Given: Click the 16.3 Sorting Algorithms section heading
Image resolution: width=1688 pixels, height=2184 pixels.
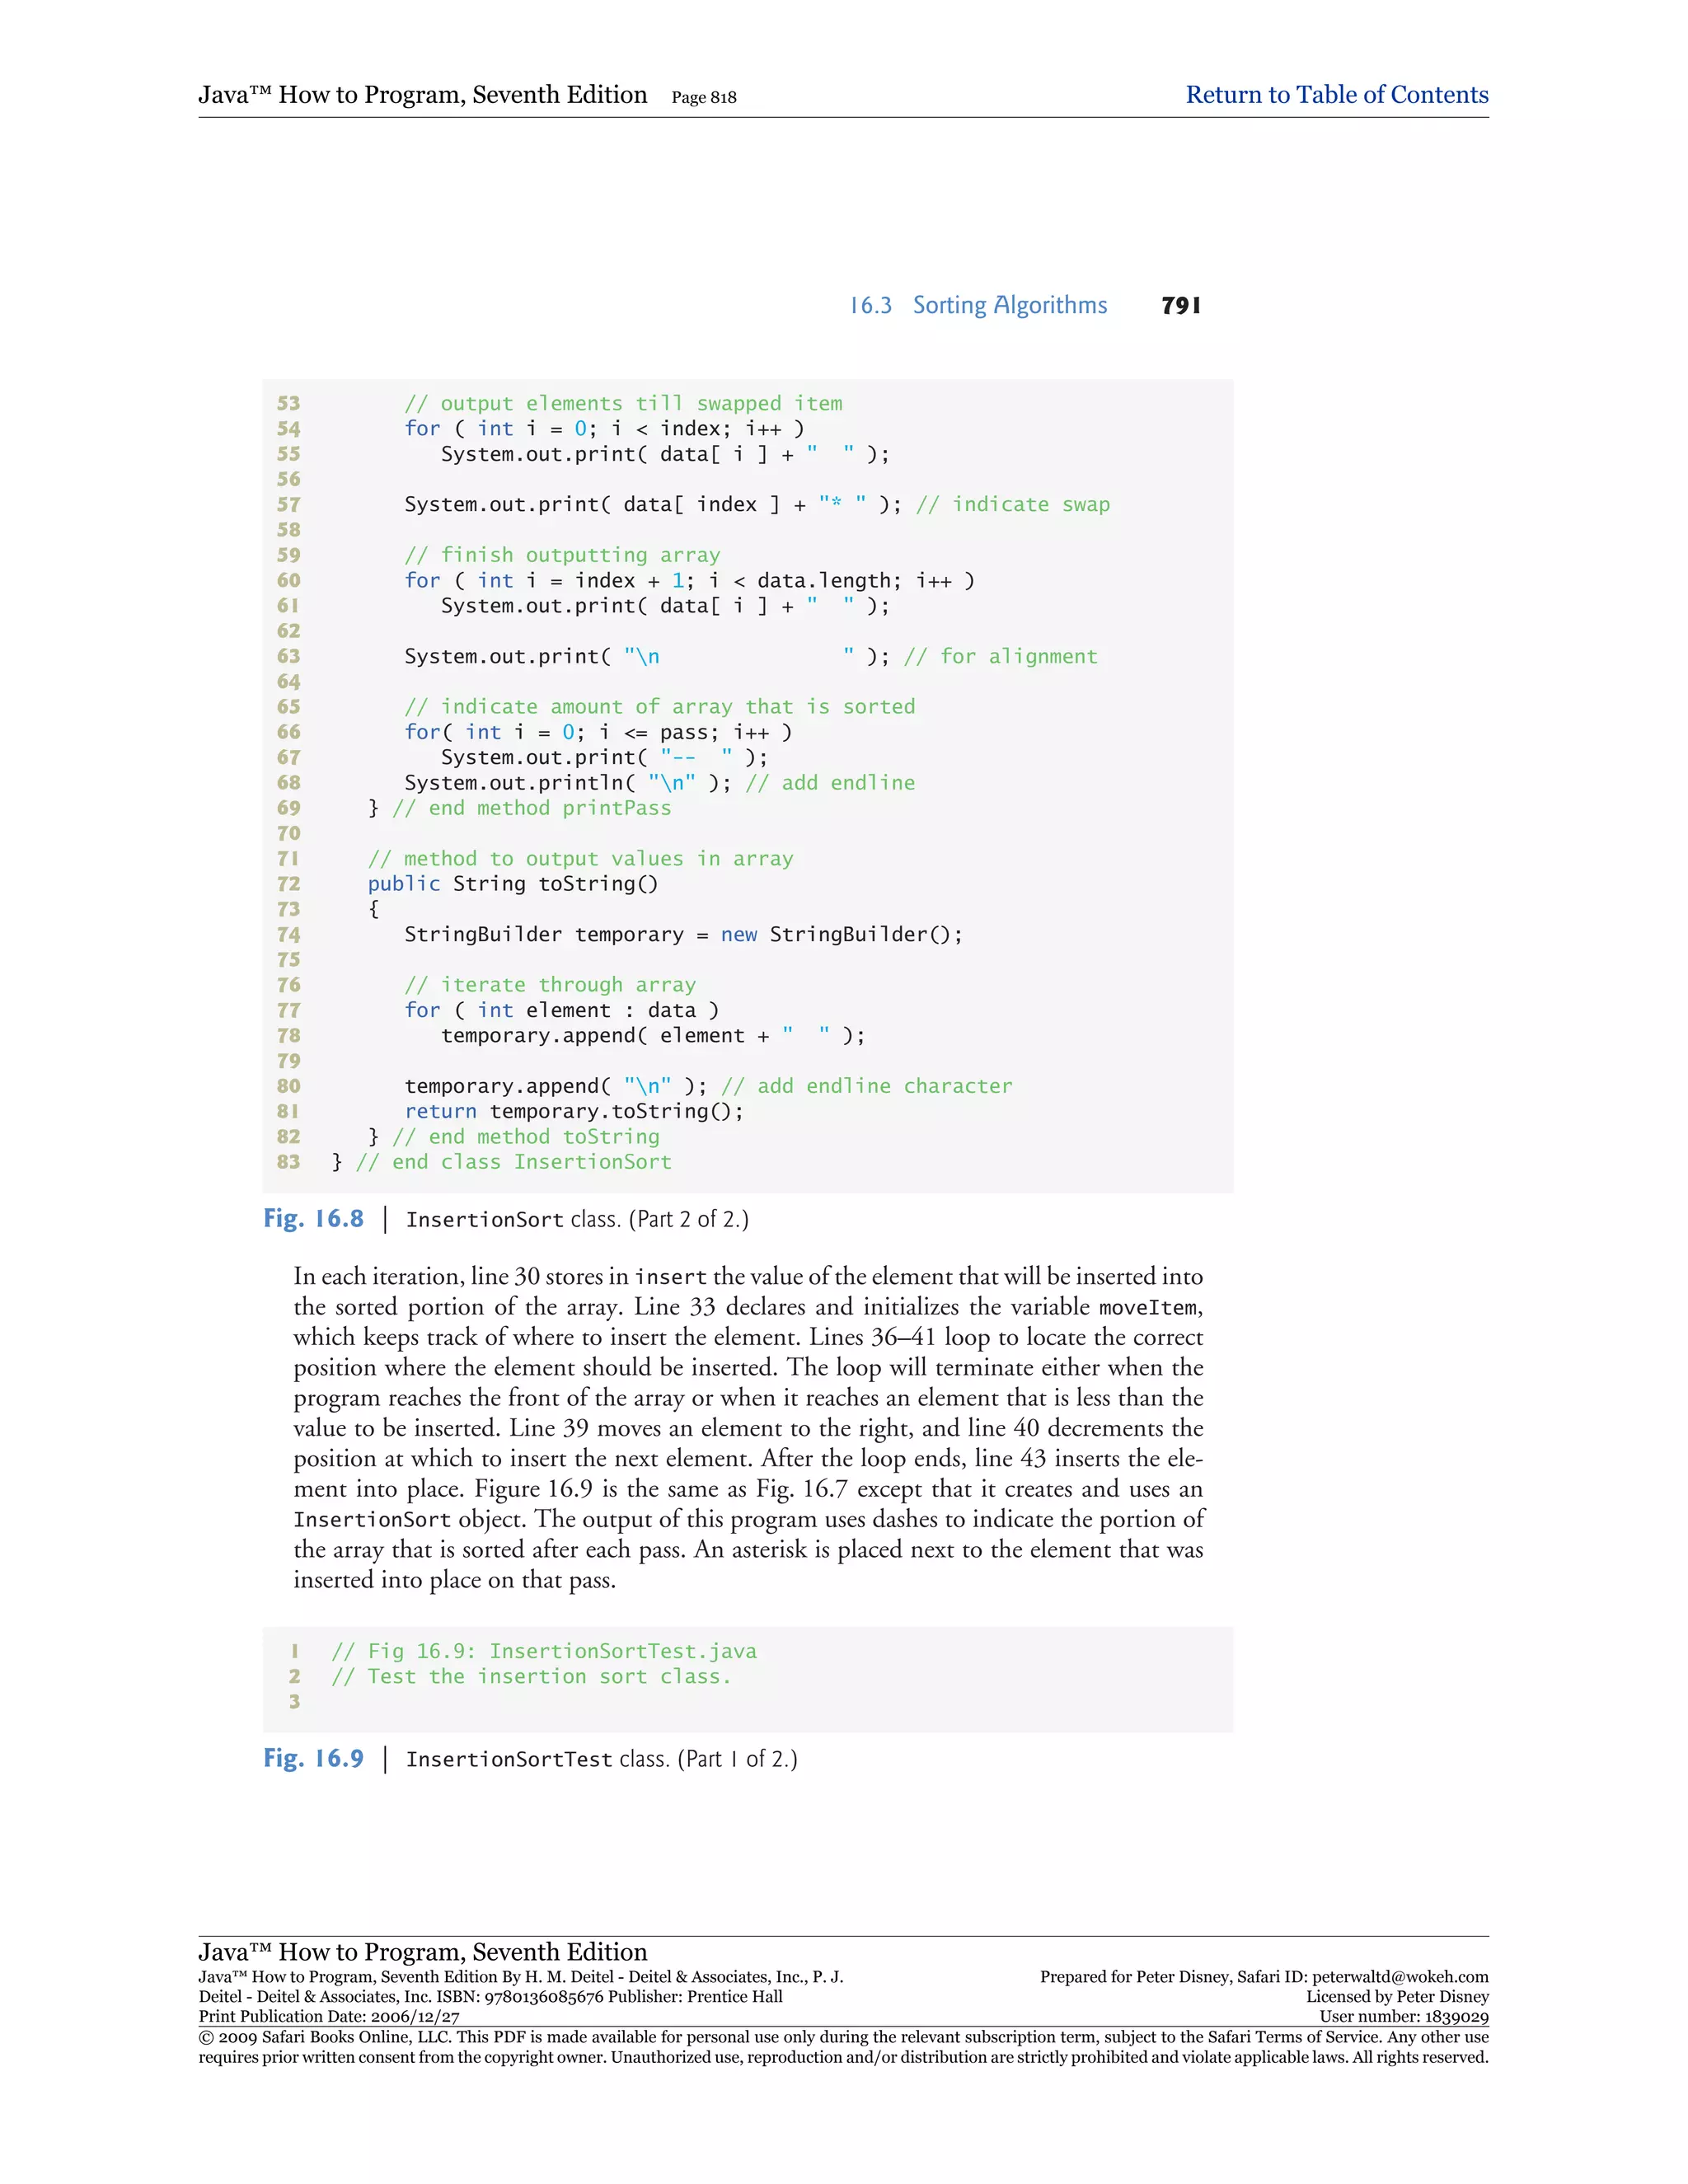Looking at the screenshot, I should click(x=978, y=305).
